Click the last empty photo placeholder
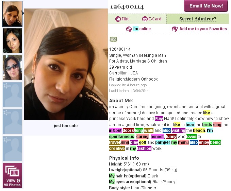The image size is (231, 191). [12, 149]
